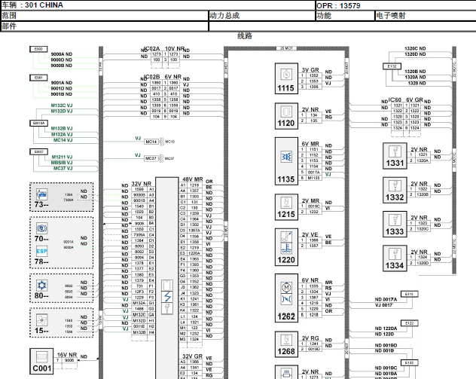Click the symbol icon of component 1120

point(286,112)
